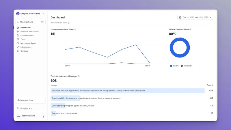Open the Onepilot App link
The image size is (231, 130).
tap(26, 108)
